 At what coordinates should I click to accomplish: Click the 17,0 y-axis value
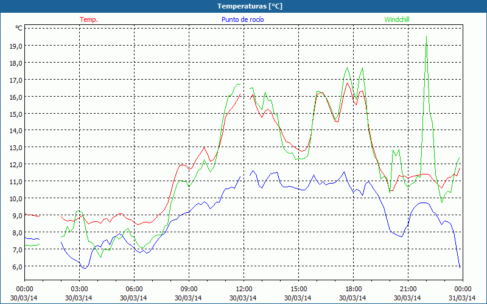[16, 80]
